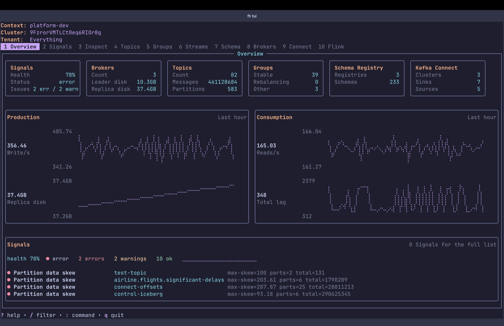Open the 7 Schema tab
The width and height of the screenshot is (504, 326).
(227, 47)
